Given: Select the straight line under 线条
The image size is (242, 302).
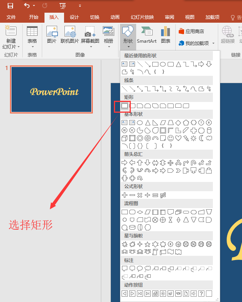Looking at the screenshot, I should coord(125,89).
